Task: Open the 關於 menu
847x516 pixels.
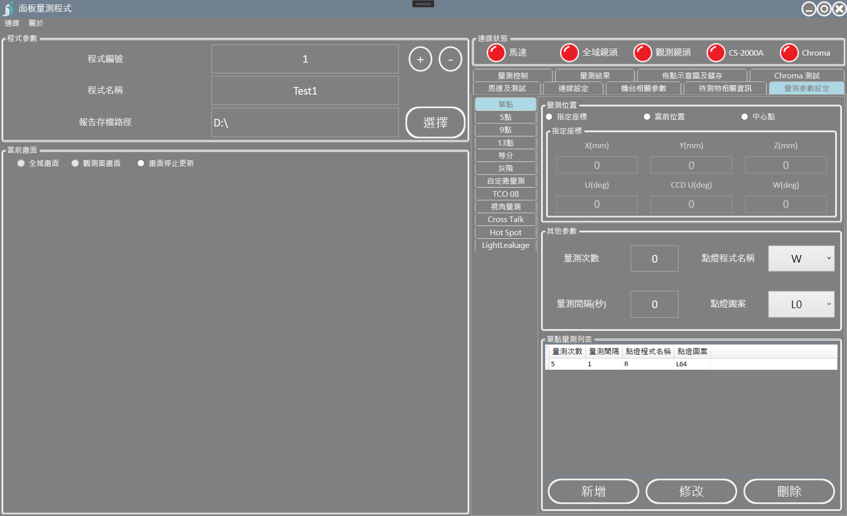Action: point(36,23)
